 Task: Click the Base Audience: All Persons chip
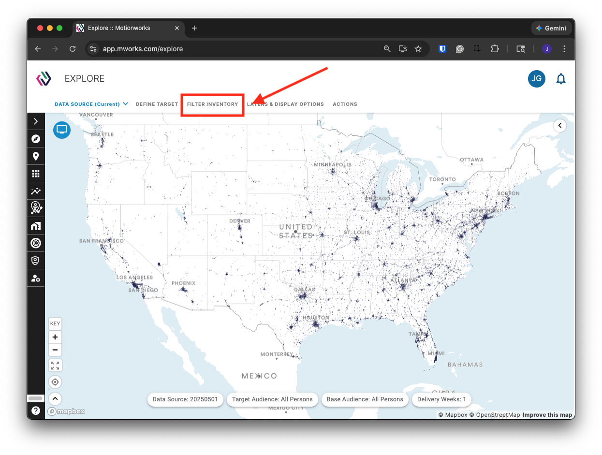pos(365,399)
